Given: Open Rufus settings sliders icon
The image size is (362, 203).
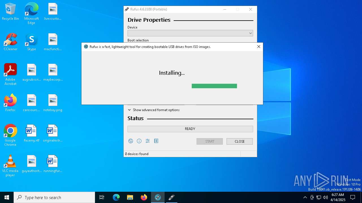Looking at the screenshot, I should (148, 141).
